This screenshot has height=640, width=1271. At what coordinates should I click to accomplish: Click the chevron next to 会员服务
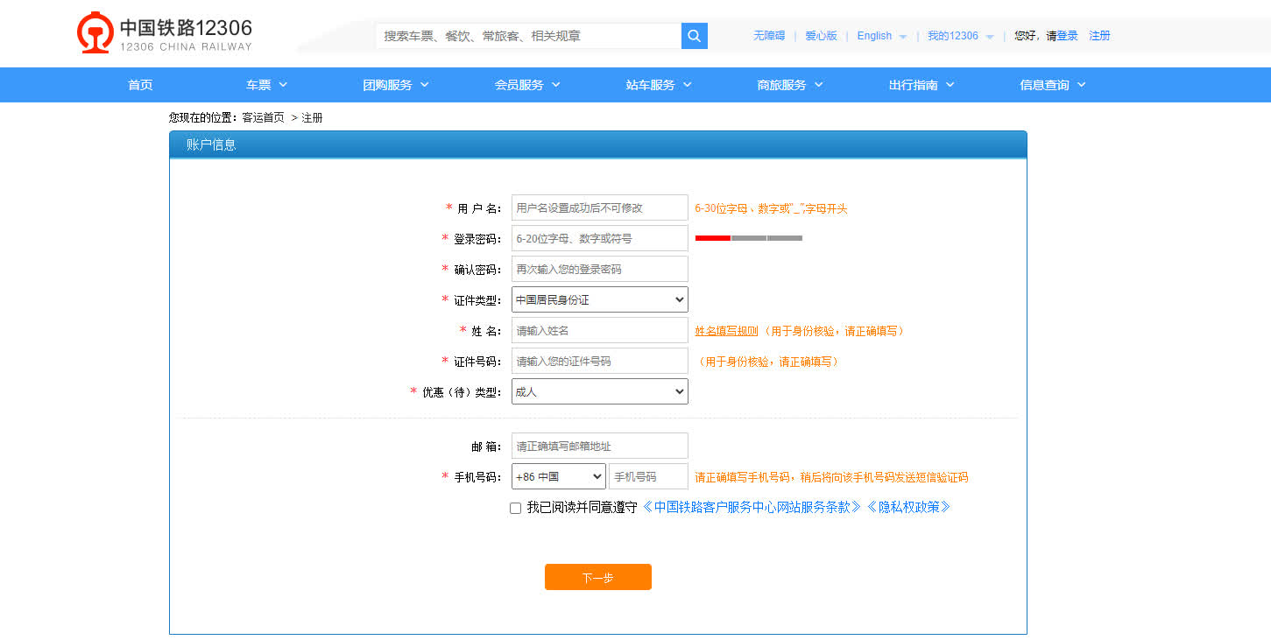(555, 85)
